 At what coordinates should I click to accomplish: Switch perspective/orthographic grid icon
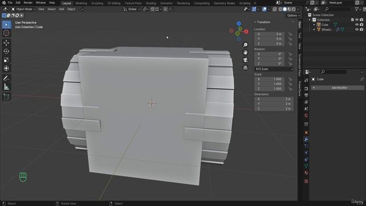(245, 68)
